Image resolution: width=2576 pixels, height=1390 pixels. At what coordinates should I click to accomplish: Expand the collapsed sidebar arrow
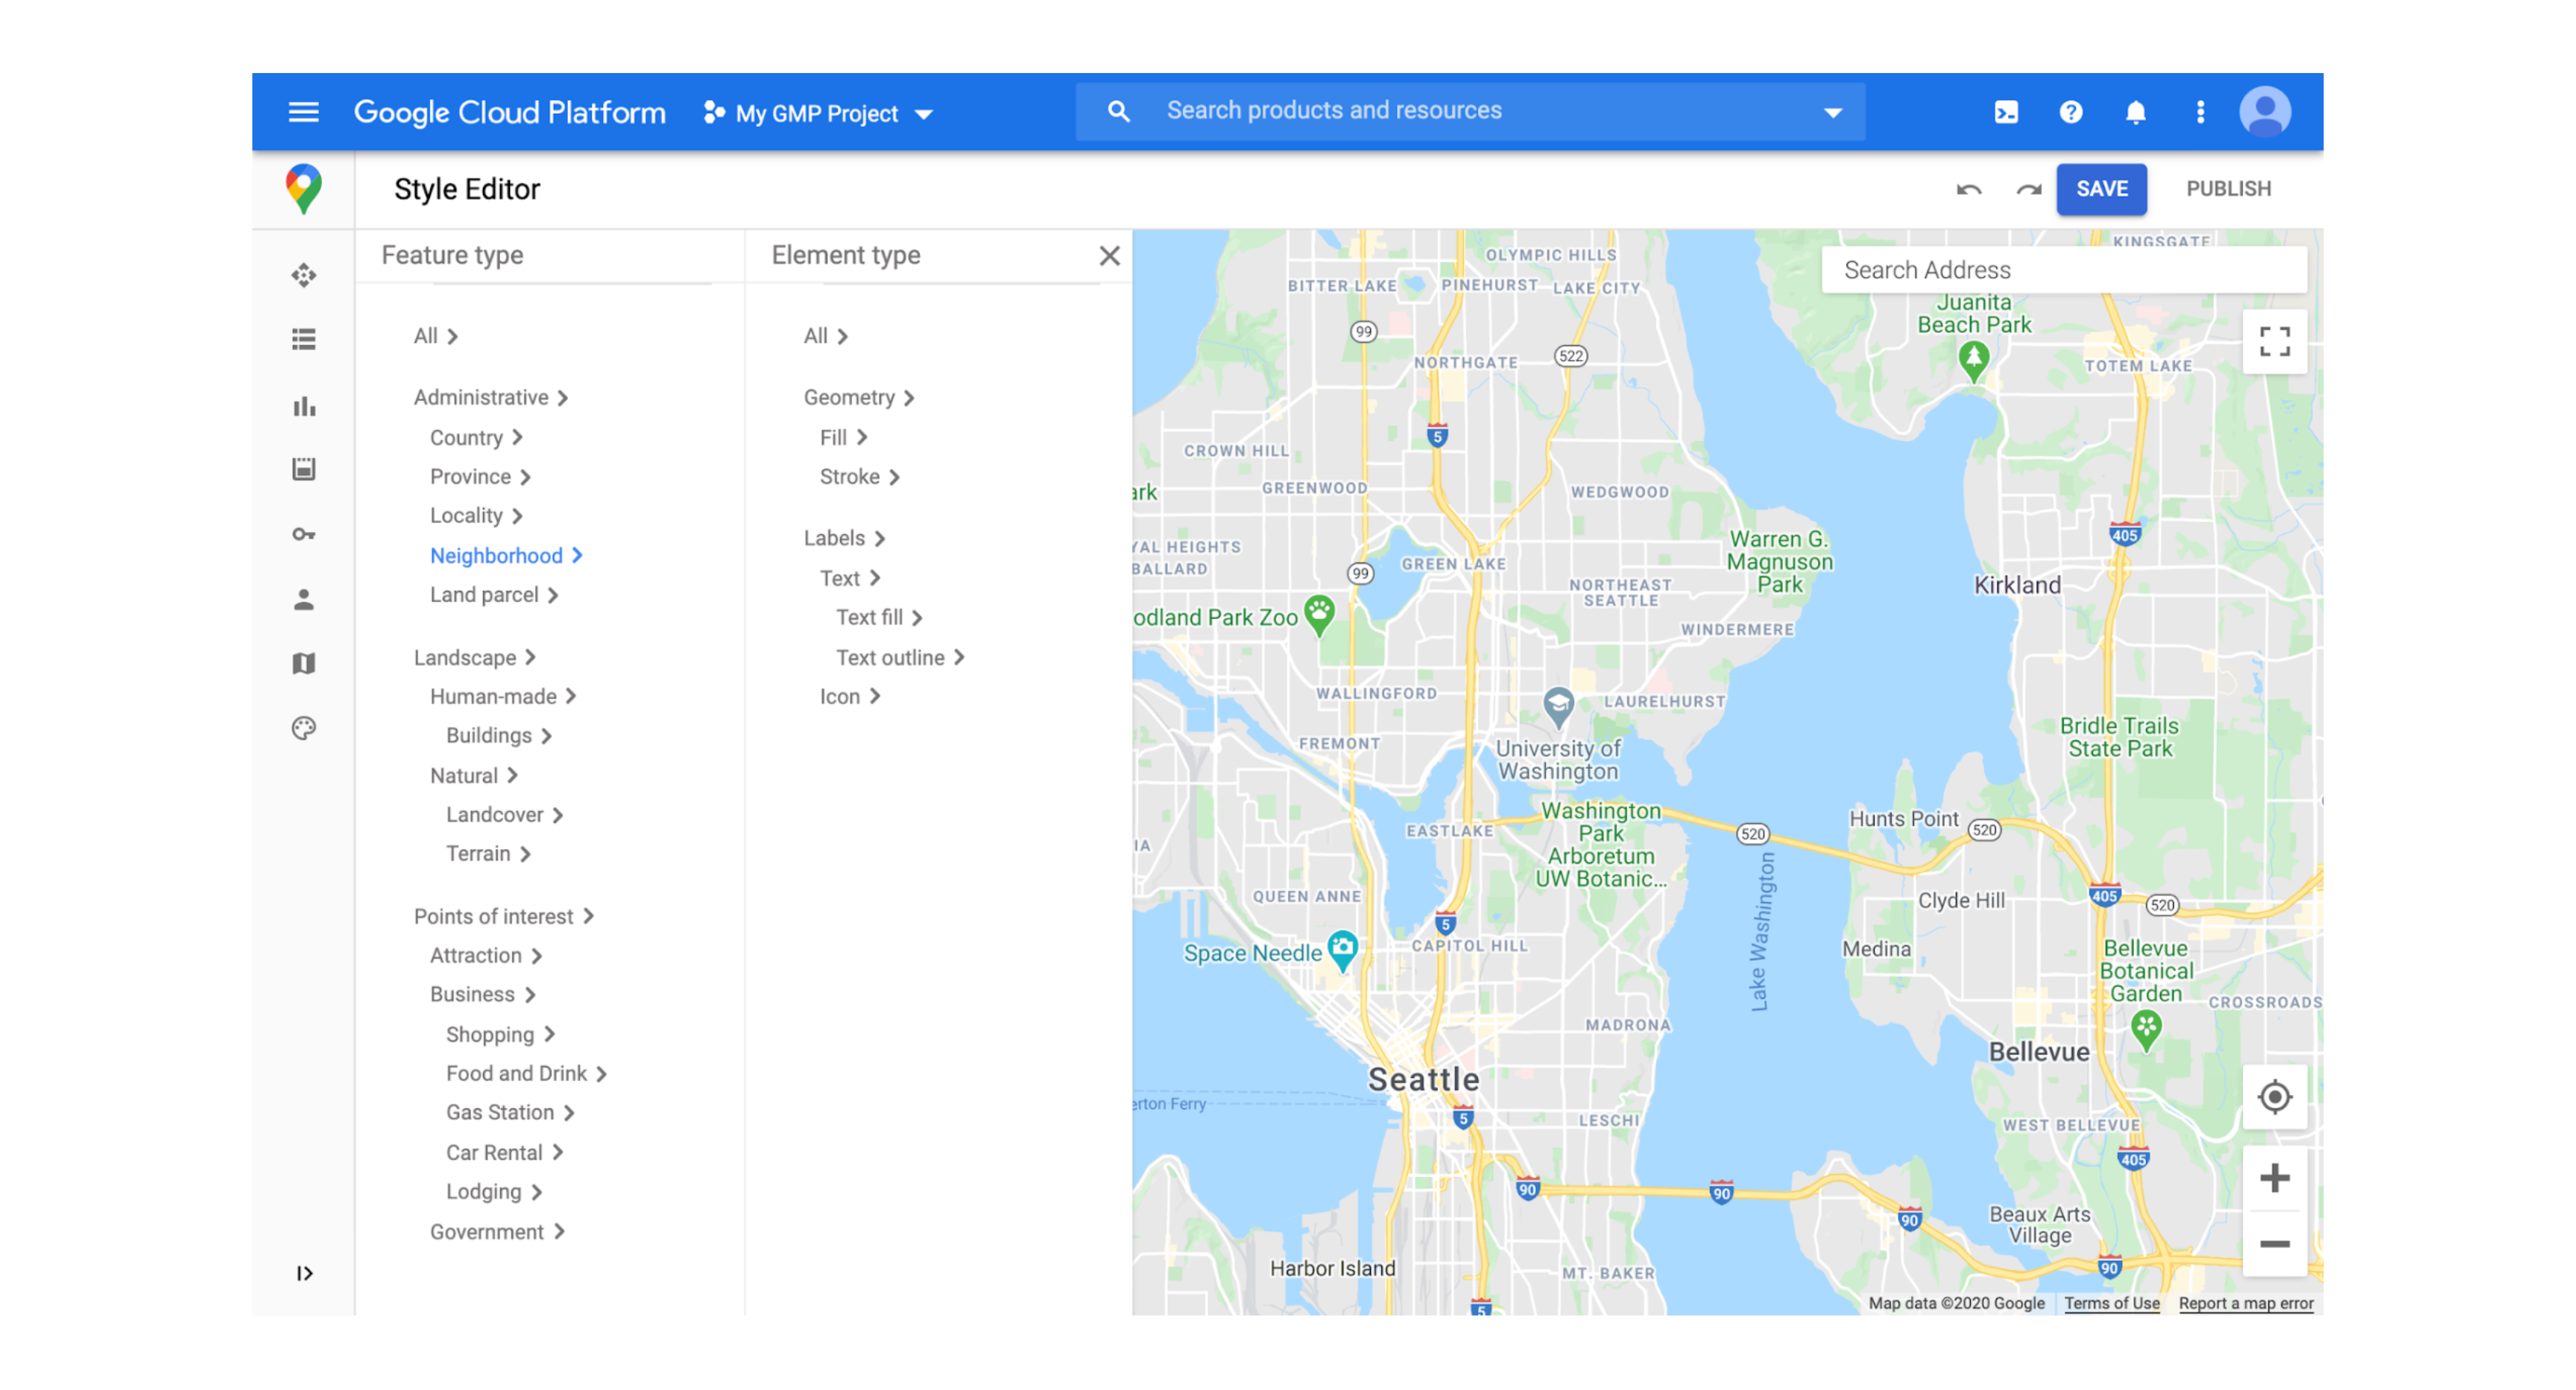click(304, 1272)
